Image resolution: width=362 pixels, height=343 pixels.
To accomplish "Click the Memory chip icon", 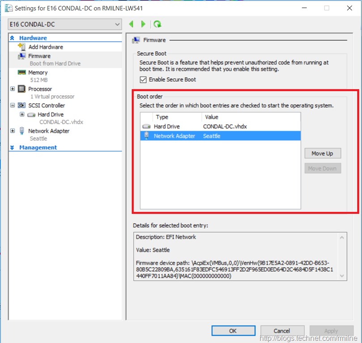I will (21, 72).
